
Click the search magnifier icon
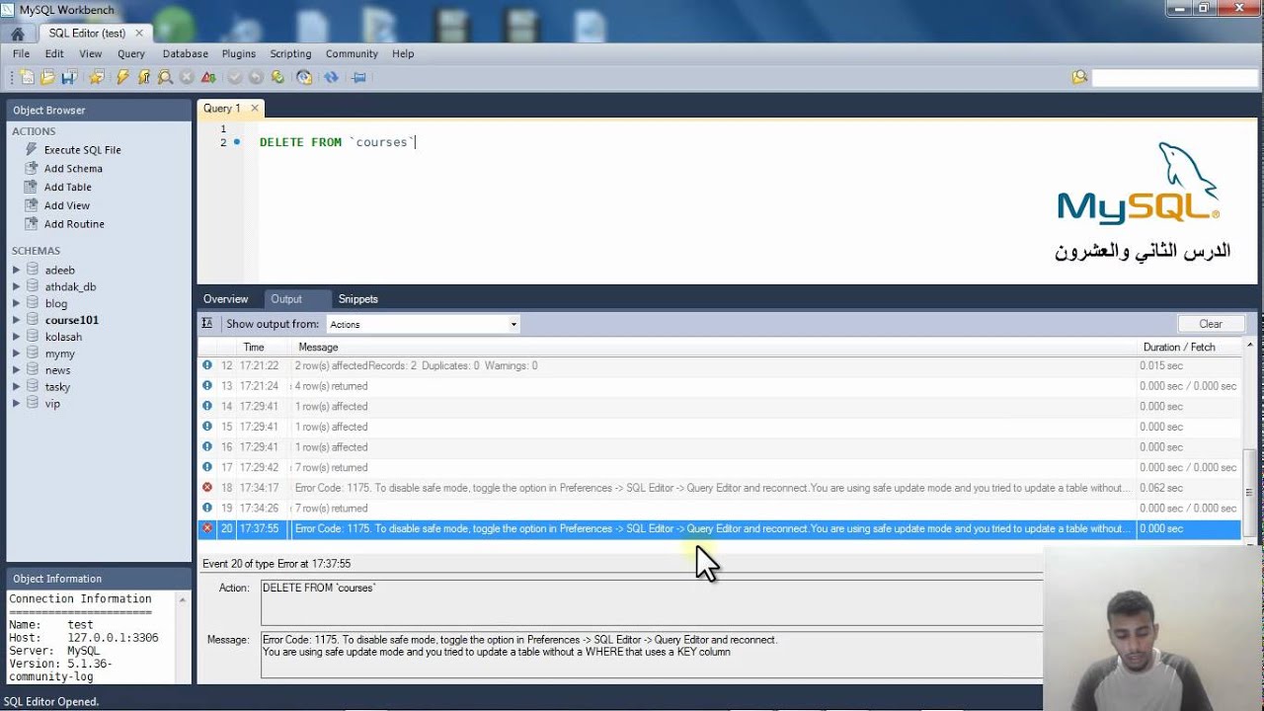pos(1079,77)
